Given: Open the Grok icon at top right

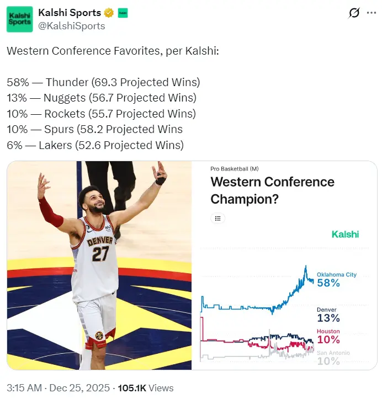Looking at the screenshot, I should (354, 13).
